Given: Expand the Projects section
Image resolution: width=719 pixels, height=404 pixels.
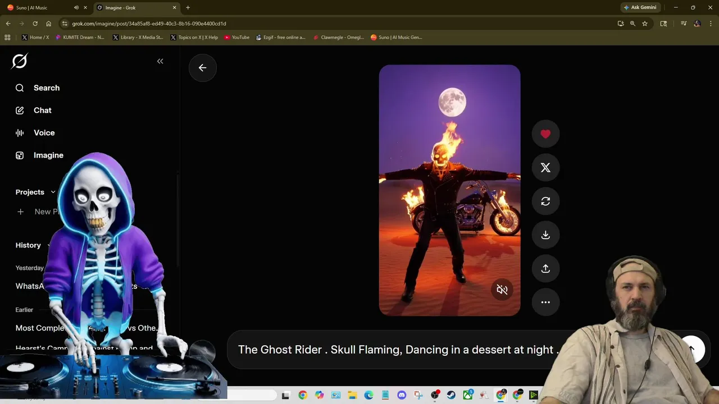Looking at the screenshot, I should click(35, 192).
